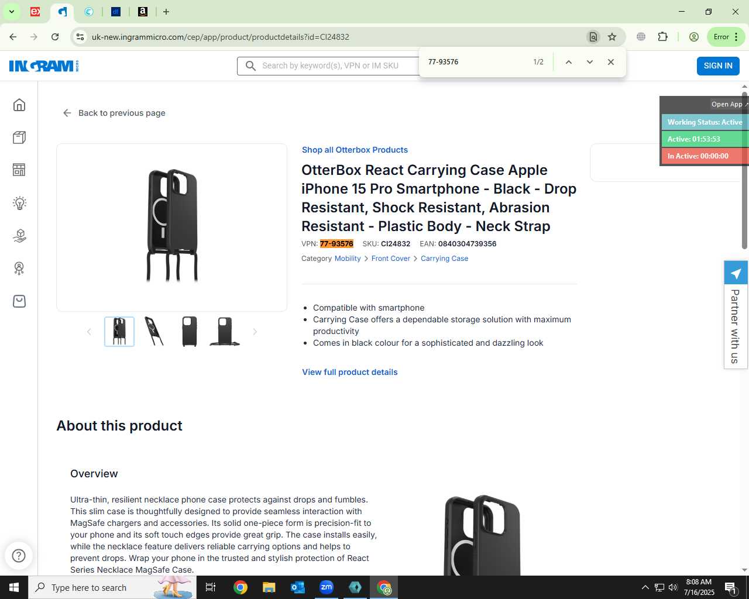
Task: Open the lightbulb solutions icon in sidebar
Action: point(19,203)
